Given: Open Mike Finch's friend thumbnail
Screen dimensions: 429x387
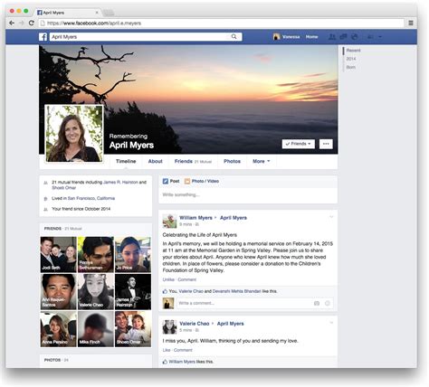Looking at the screenshot, I should 96,329.
